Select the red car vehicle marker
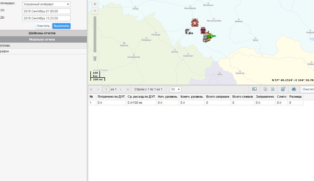 click(195, 23)
